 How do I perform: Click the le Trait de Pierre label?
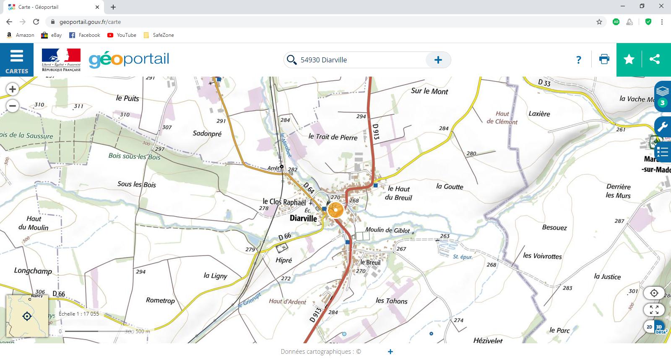(x=333, y=137)
